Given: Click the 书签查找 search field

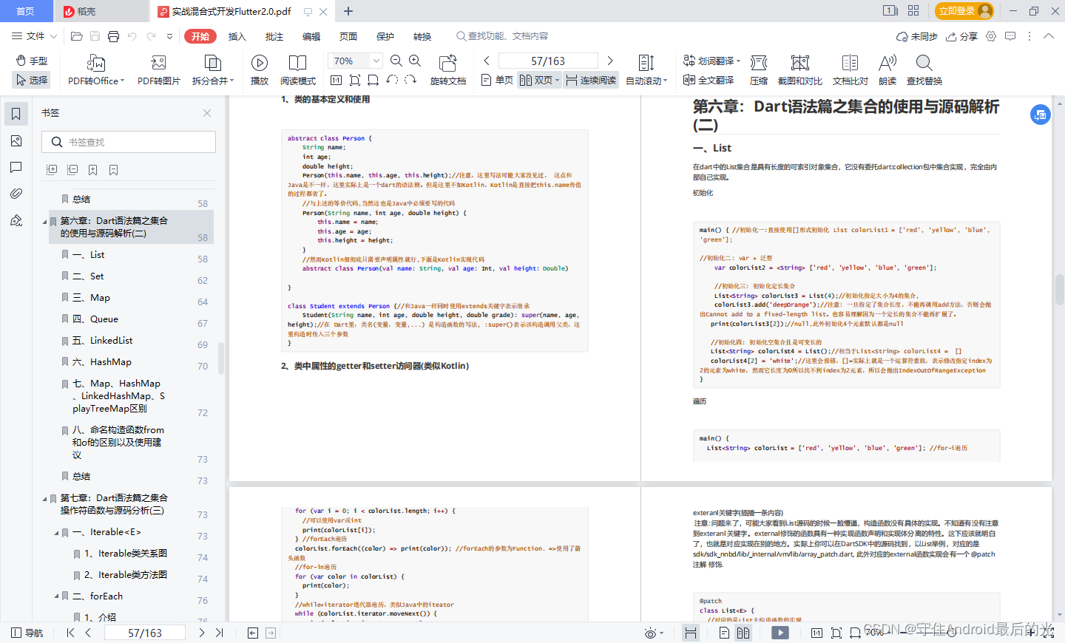Looking at the screenshot, I should click(x=129, y=142).
